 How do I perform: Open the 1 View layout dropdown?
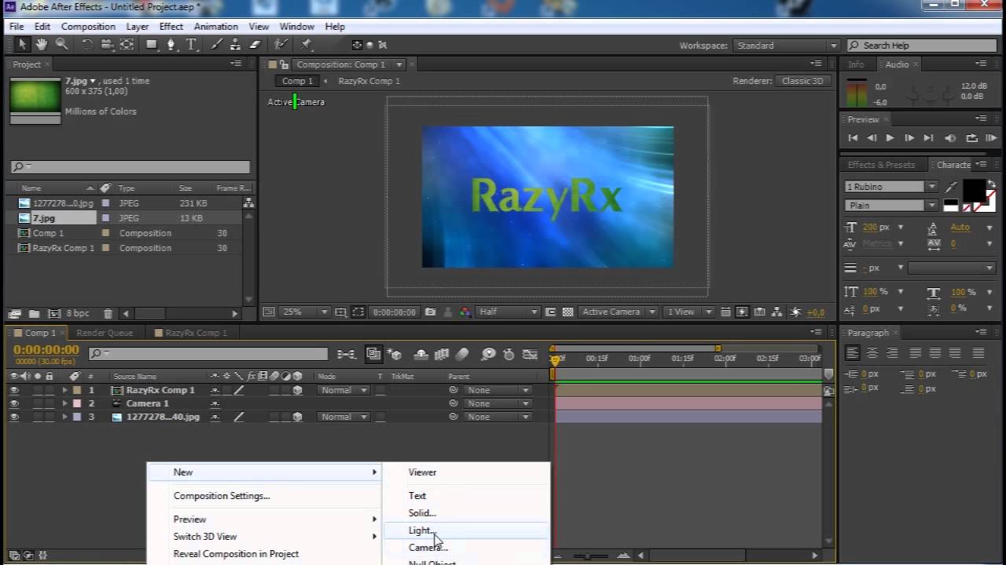click(x=688, y=312)
